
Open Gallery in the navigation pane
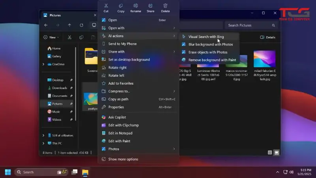pos(54,56)
